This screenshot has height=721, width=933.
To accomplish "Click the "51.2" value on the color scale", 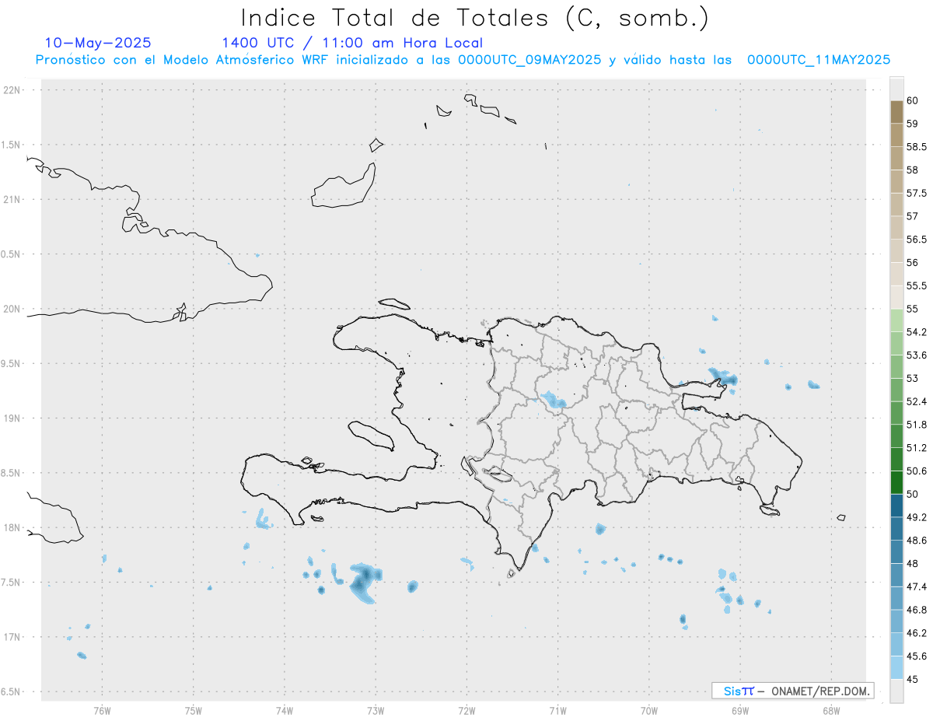I will pos(917,448).
